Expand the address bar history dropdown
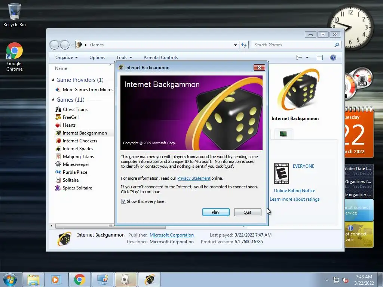This screenshot has width=383, height=287. tap(235, 45)
